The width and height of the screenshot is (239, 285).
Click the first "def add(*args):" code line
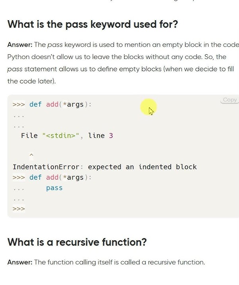60,104
